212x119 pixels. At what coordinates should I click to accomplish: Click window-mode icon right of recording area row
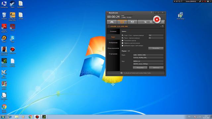click(x=163, y=26)
